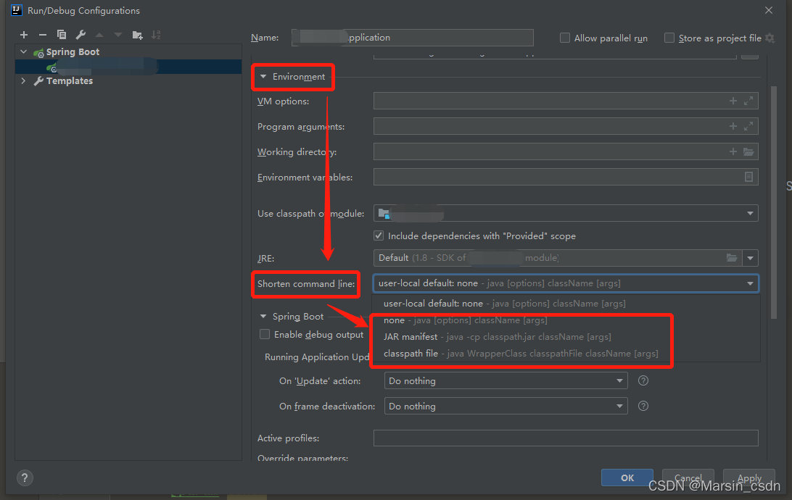Expand the Templates tree node

tap(24, 80)
